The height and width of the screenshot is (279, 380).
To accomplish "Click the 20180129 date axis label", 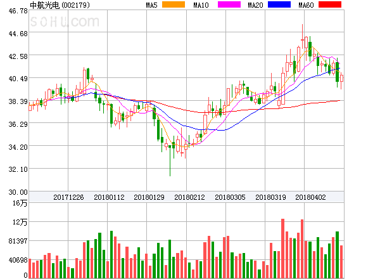I will click(x=149, y=197).
